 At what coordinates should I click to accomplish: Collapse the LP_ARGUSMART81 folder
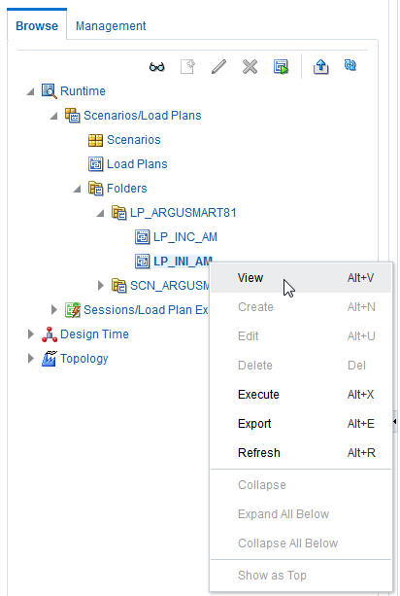(x=100, y=213)
